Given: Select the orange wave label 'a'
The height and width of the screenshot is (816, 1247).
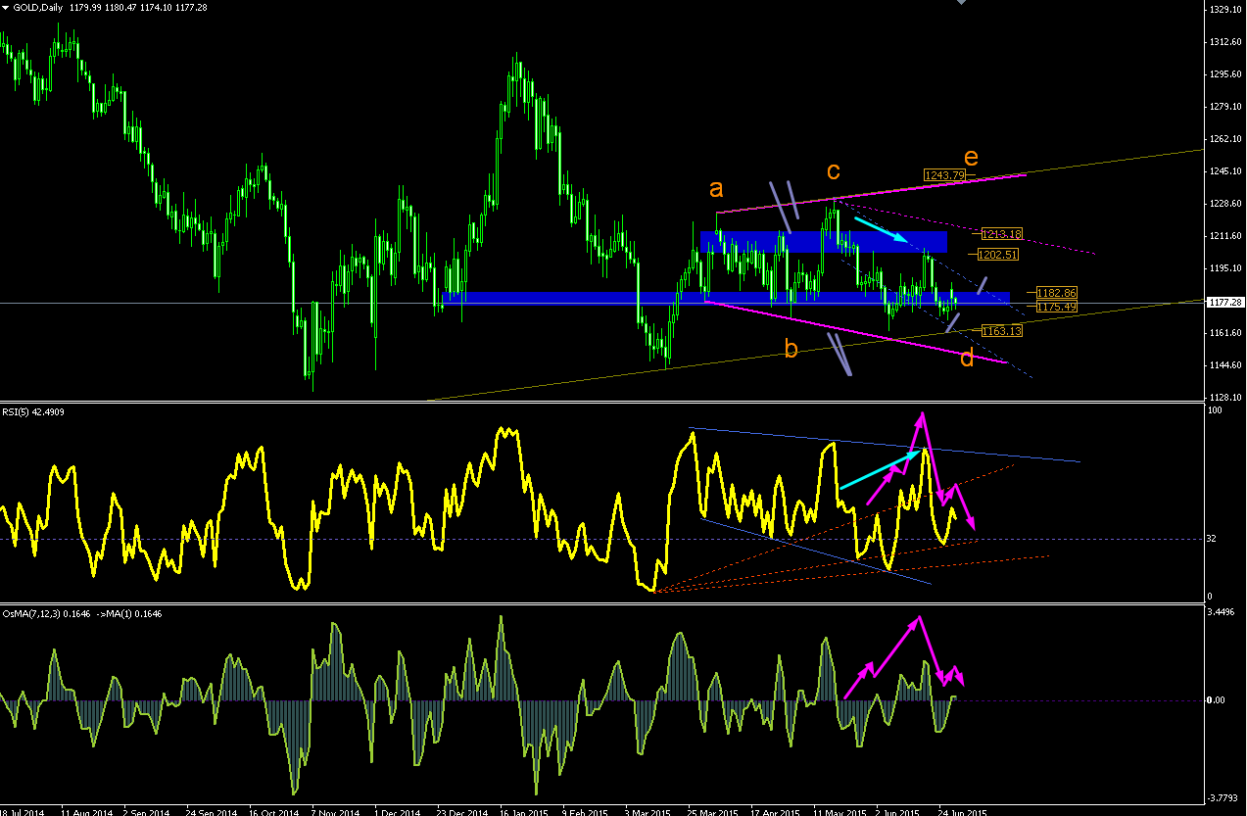Looking at the screenshot, I should tap(718, 187).
